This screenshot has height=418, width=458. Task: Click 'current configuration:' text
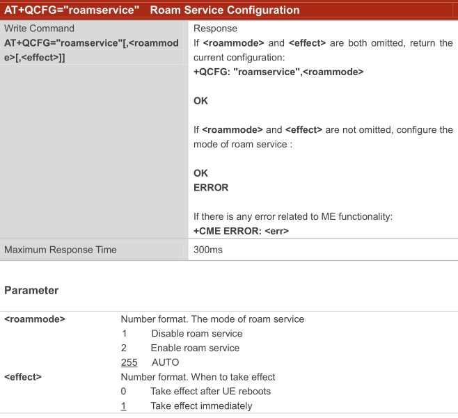coord(239,58)
